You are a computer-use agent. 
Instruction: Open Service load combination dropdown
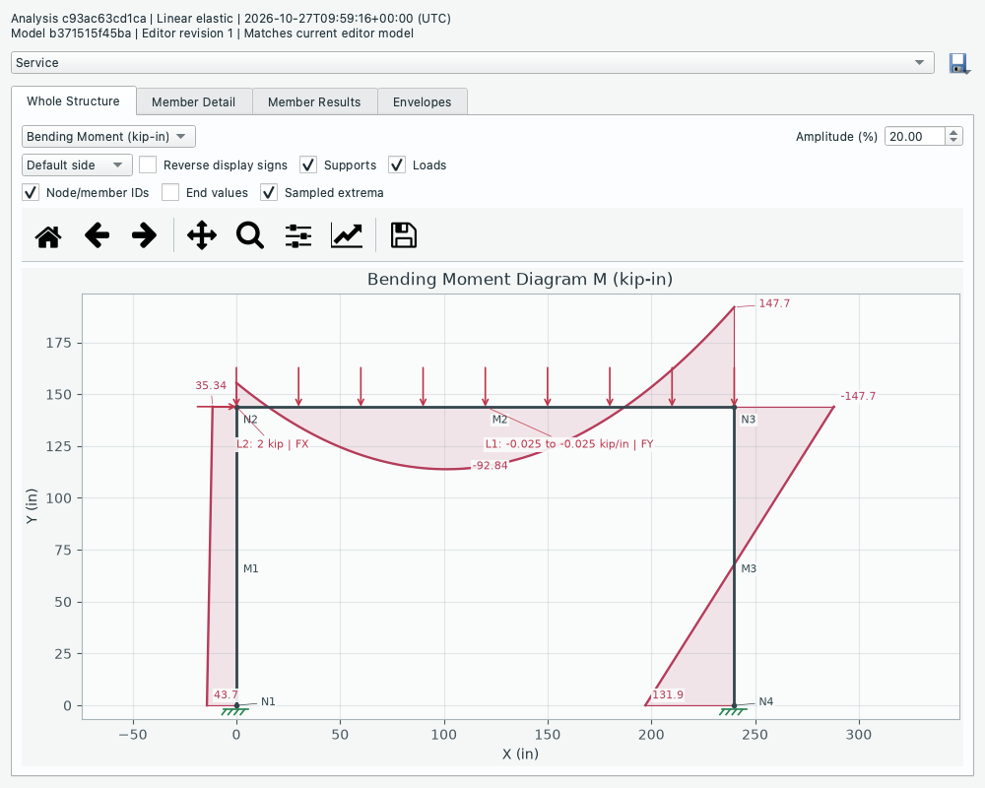(x=473, y=62)
